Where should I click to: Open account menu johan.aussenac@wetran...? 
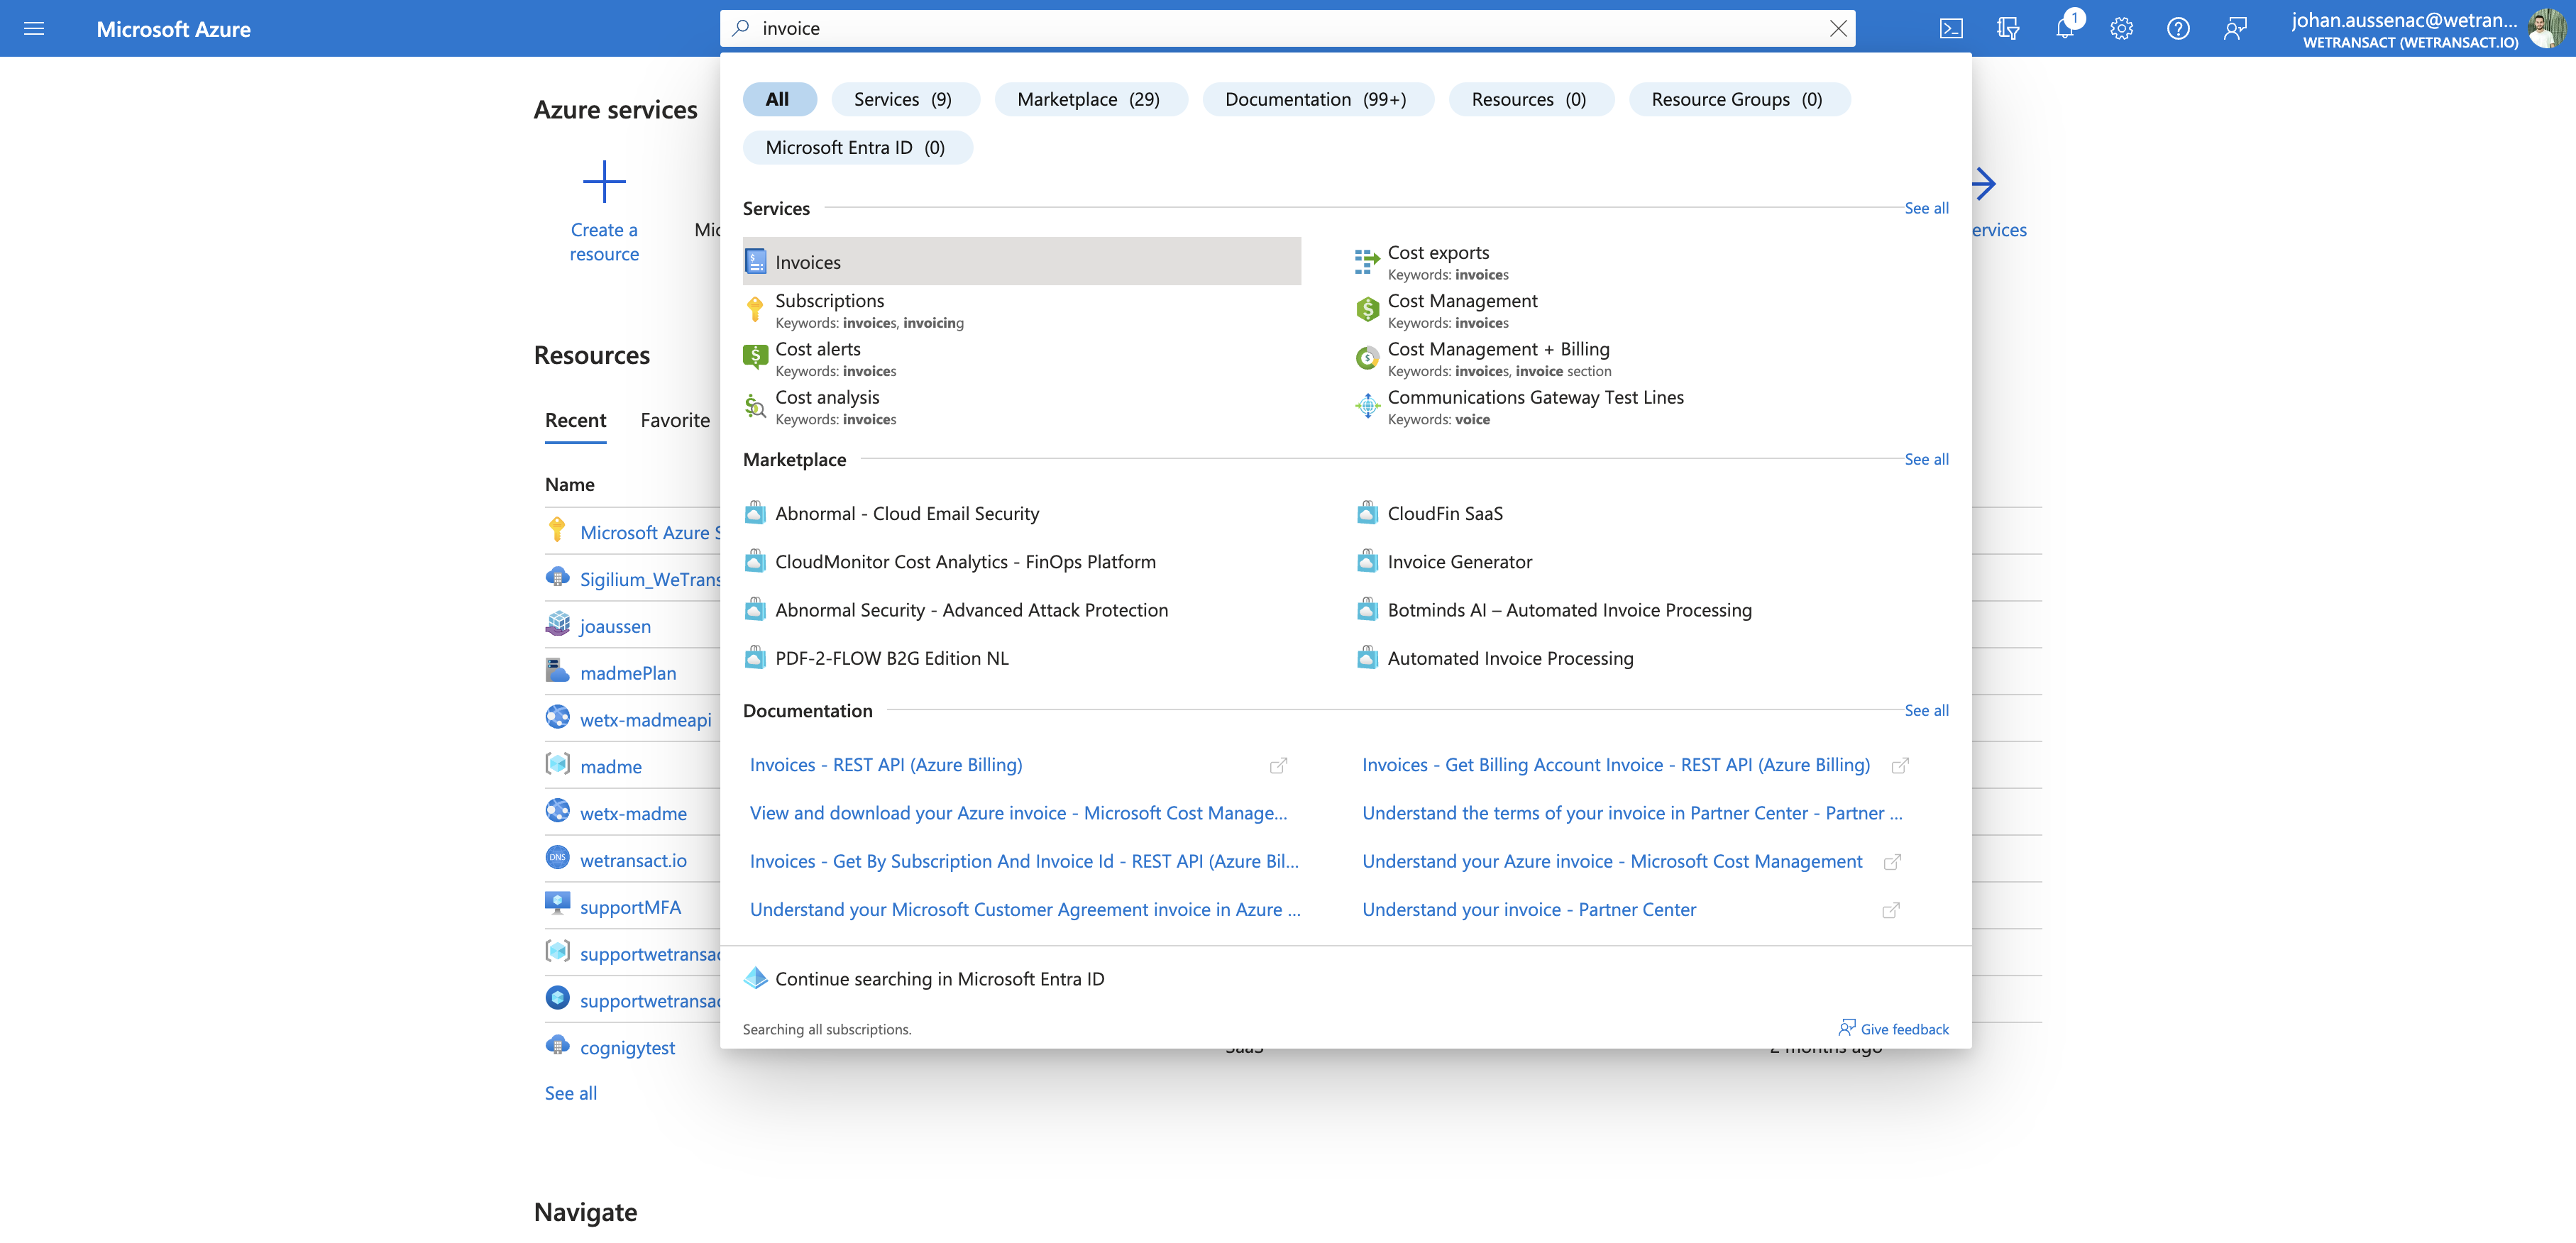tap(2404, 29)
